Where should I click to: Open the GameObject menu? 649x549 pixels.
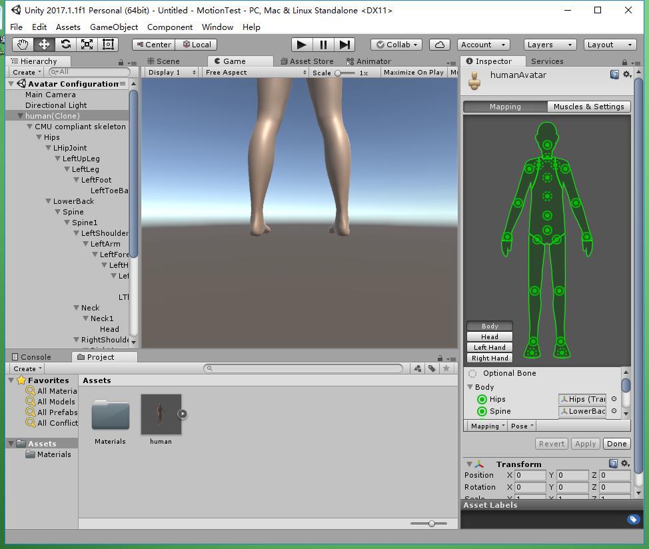pyautogui.click(x=114, y=27)
